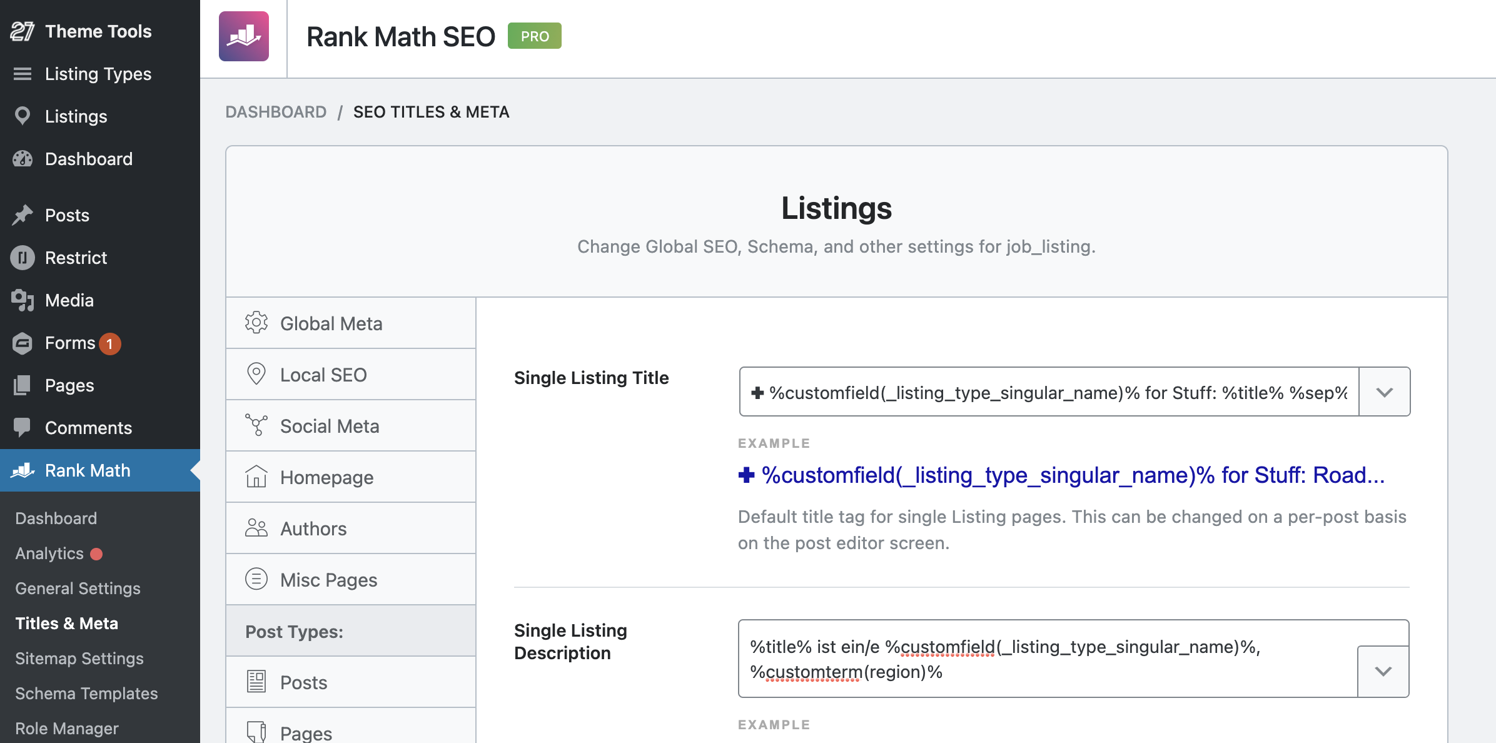Image resolution: width=1496 pixels, height=743 pixels.
Task: Click the Listings page heading
Action: tap(837, 208)
